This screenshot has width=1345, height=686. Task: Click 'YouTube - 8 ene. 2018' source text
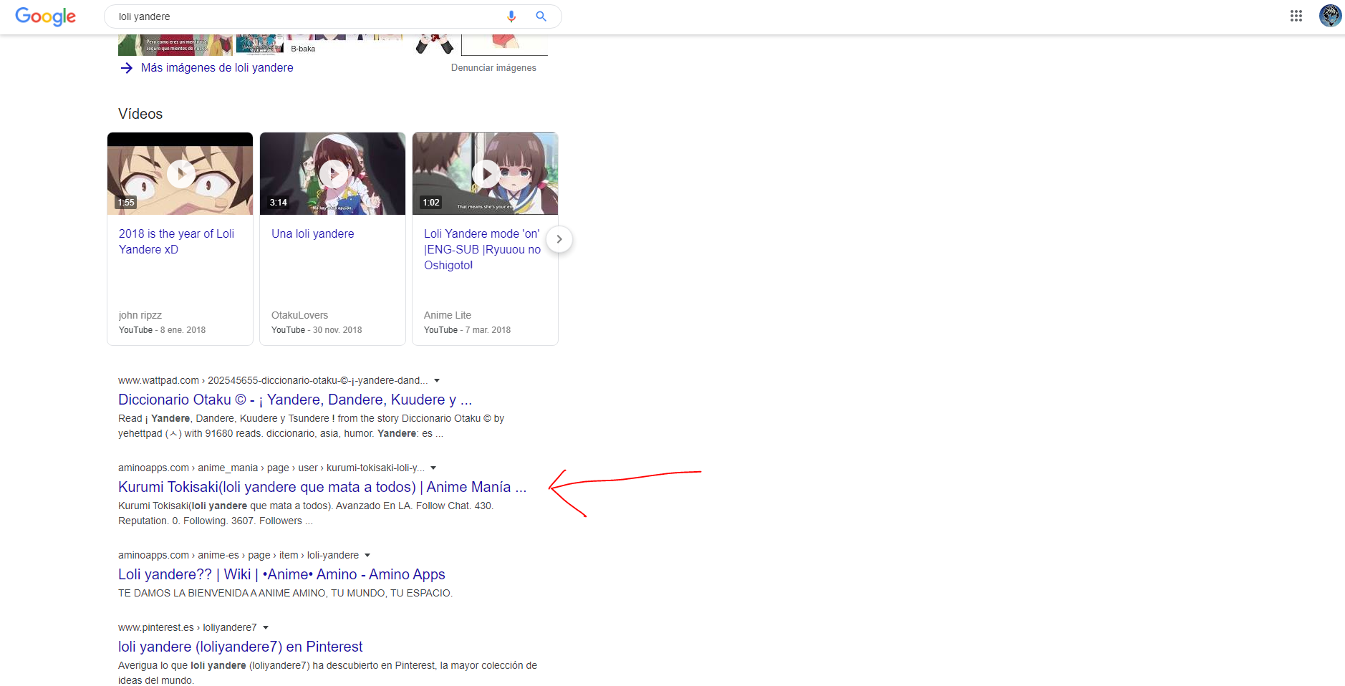click(162, 330)
